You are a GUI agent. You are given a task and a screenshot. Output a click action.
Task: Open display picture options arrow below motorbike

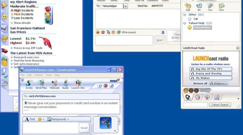click(115, 131)
